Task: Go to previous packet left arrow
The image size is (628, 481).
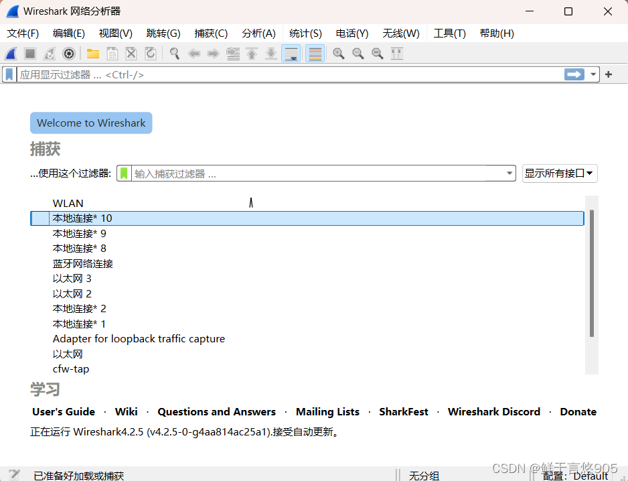Action: (x=194, y=54)
